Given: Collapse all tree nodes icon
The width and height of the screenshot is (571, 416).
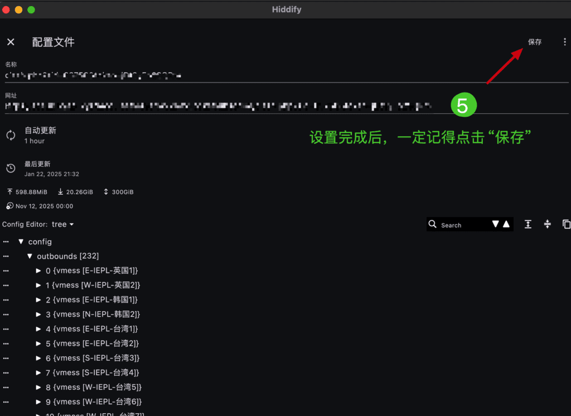Looking at the screenshot, I should (548, 224).
